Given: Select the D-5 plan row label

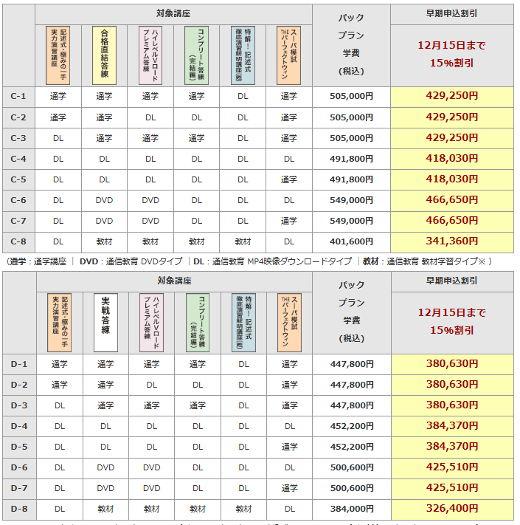Looking at the screenshot, I should click(x=19, y=447).
